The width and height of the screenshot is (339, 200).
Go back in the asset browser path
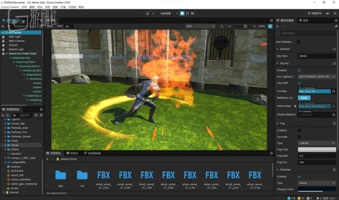click(48, 159)
